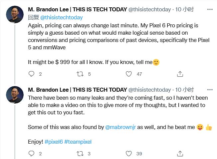Reply to the first tweet about pricing
This screenshot has height=159, width=217.
click(x=32, y=74)
